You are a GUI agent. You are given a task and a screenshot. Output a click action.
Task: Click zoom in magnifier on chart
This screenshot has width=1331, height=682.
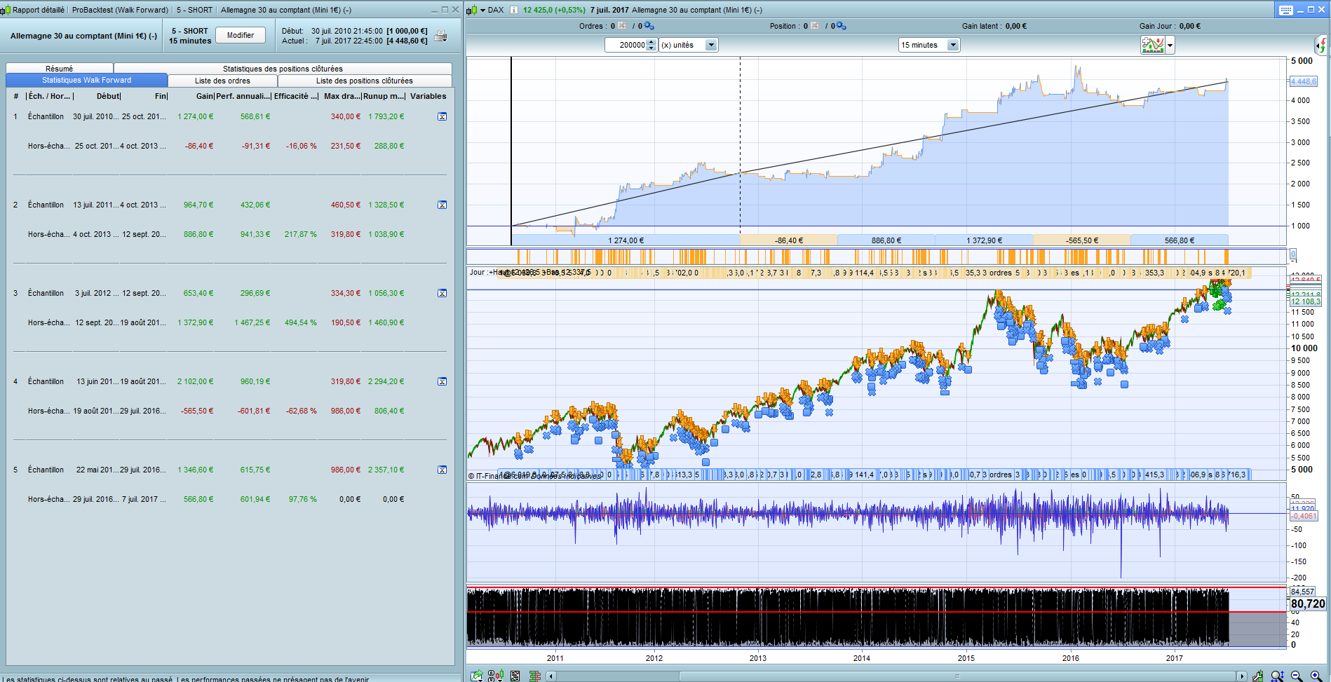click(x=1316, y=676)
